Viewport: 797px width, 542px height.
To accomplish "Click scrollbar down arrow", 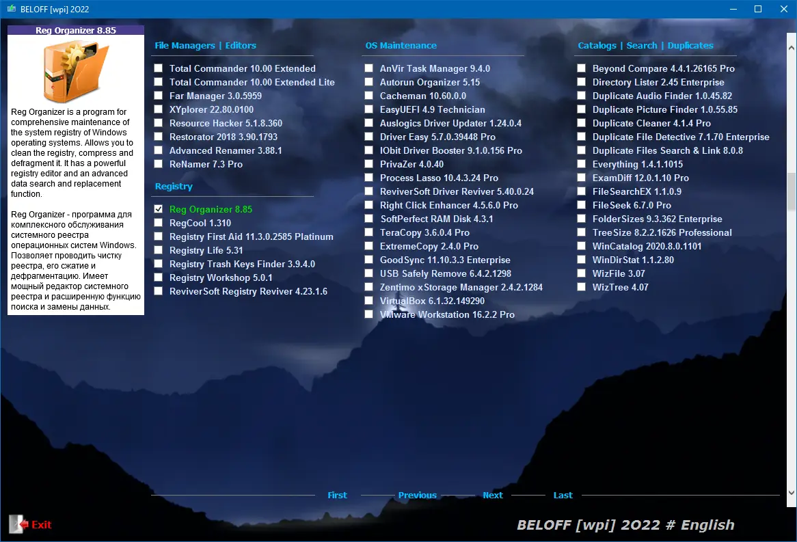I will tap(792, 493).
